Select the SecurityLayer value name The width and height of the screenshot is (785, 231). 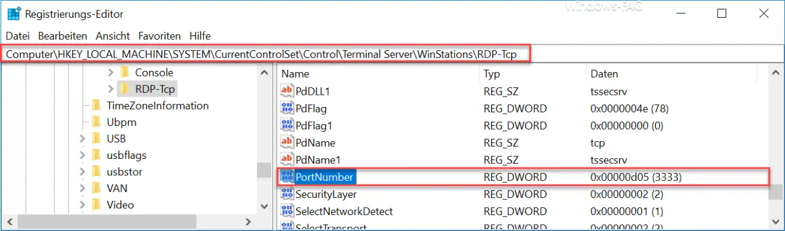pyautogui.click(x=326, y=194)
